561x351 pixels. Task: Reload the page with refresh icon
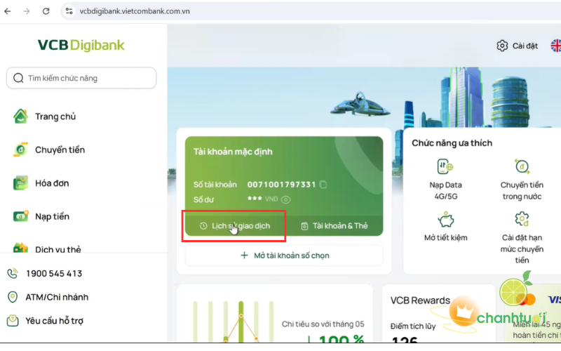pyautogui.click(x=46, y=11)
